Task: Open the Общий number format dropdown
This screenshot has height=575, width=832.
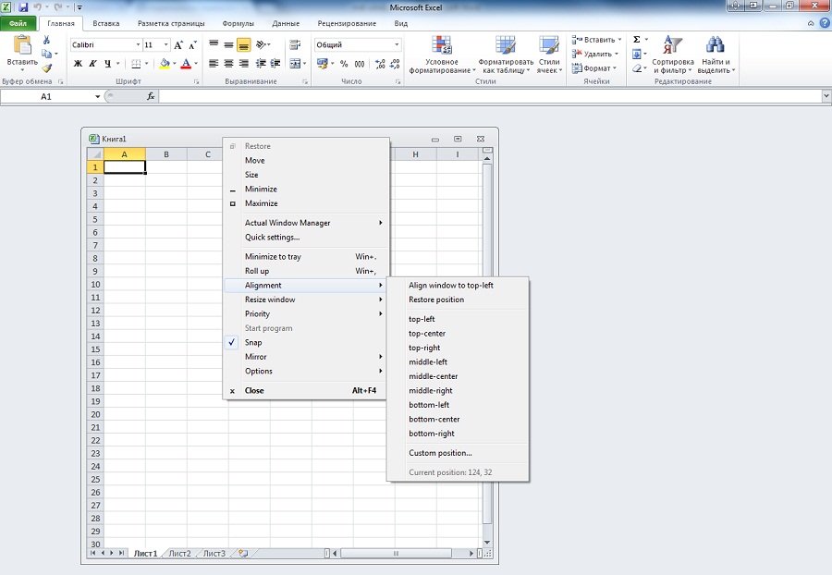Action: [x=397, y=45]
